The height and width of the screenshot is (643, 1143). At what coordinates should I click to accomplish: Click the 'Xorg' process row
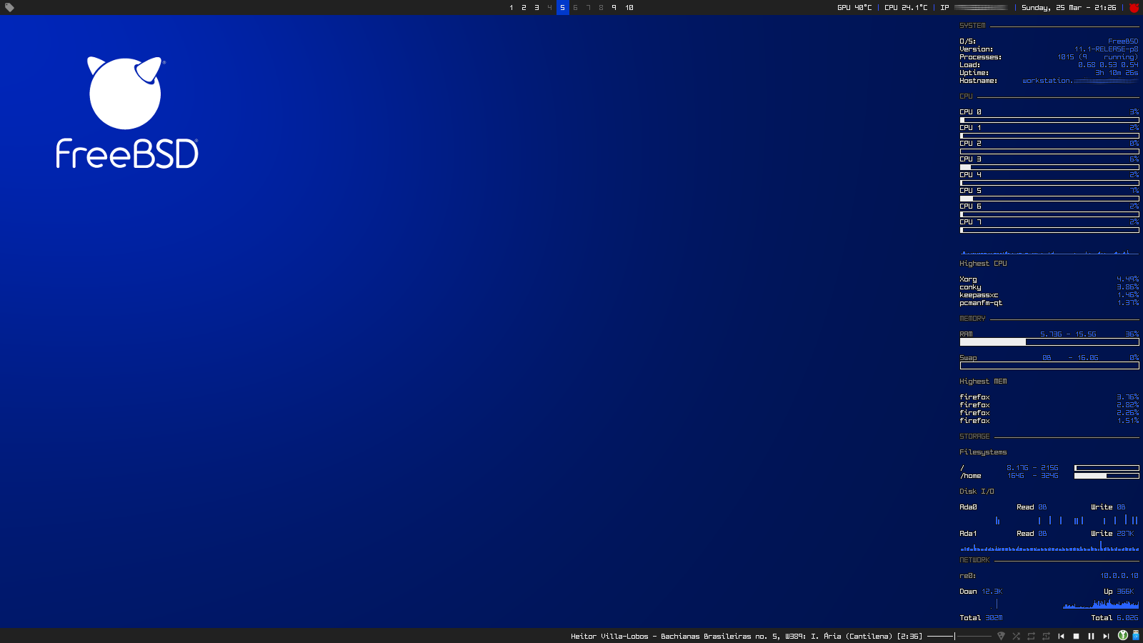pyautogui.click(x=1049, y=279)
